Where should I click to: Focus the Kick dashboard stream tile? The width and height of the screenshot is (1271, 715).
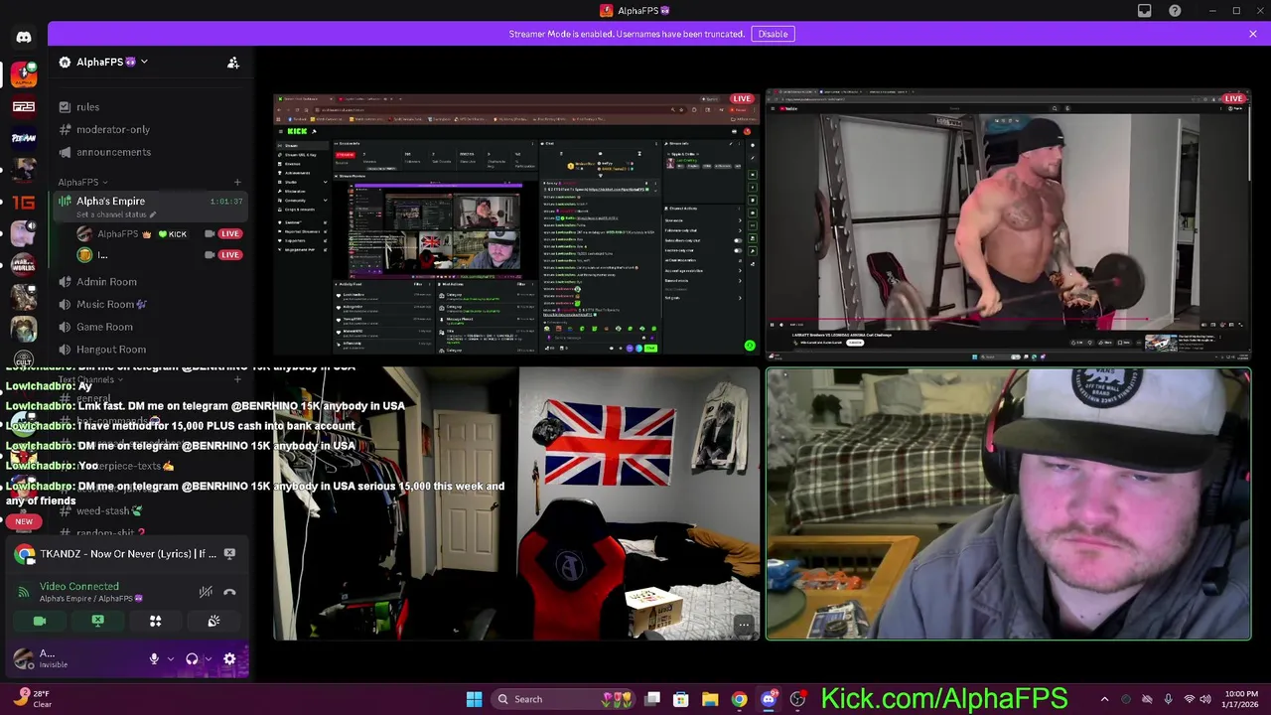[x=516, y=223]
